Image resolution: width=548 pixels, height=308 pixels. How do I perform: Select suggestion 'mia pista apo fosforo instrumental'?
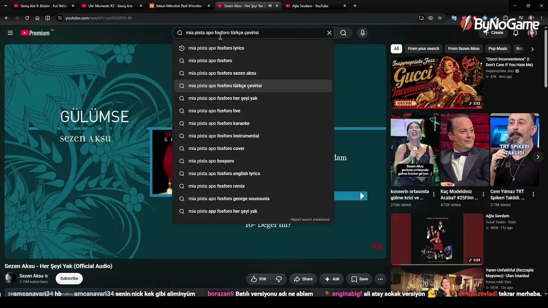(253, 136)
